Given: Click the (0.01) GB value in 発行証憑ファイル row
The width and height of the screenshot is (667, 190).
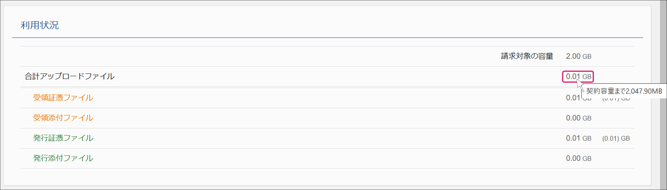Looking at the screenshot, I should [x=616, y=138].
